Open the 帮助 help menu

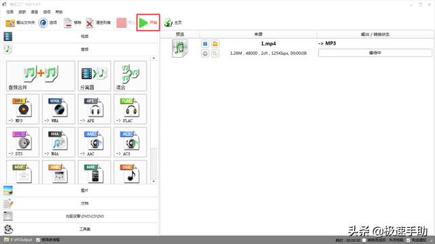pyautogui.click(x=59, y=12)
